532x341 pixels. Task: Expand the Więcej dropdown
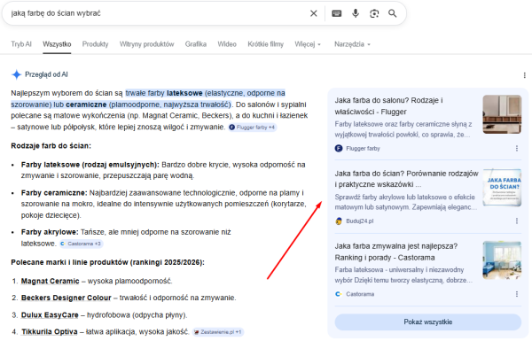pos(308,44)
